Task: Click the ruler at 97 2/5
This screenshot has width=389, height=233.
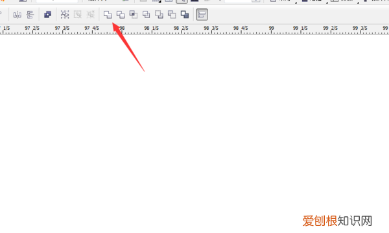Action: pos(32,29)
